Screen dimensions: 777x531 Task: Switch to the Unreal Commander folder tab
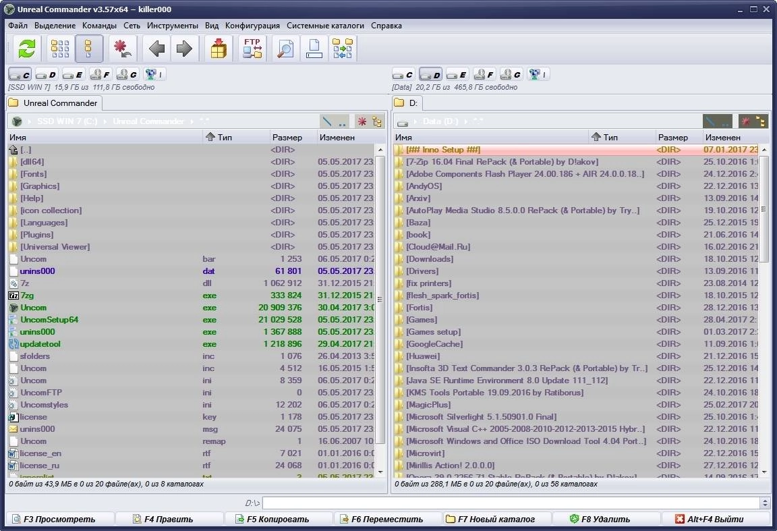click(x=54, y=103)
